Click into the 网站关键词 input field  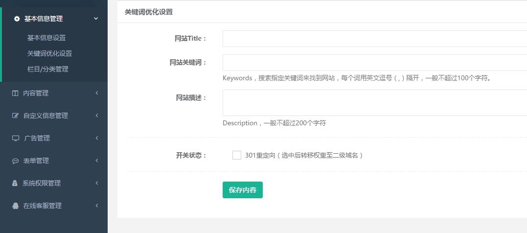click(374, 63)
